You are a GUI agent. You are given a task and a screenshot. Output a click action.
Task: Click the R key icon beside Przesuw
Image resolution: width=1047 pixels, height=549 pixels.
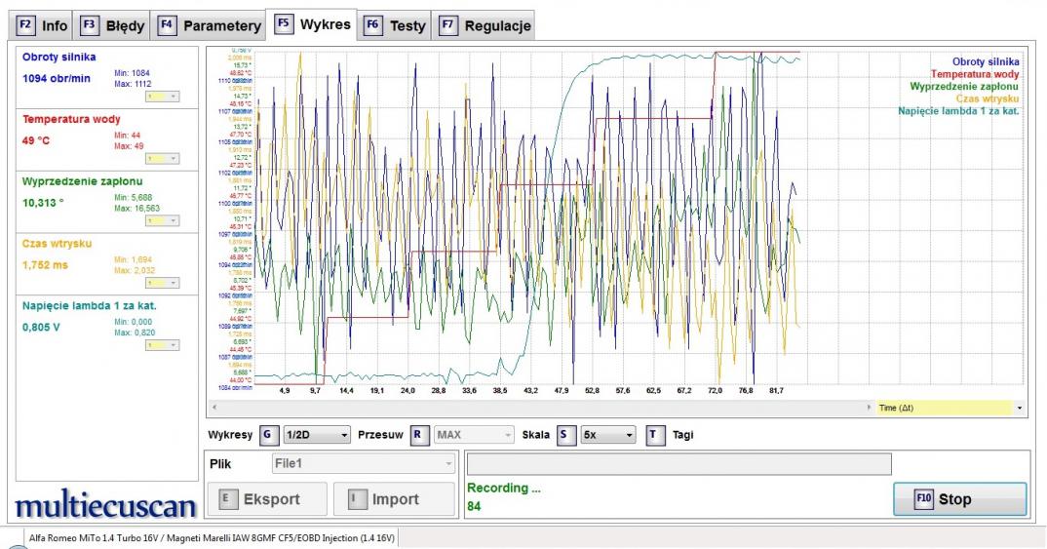419,435
